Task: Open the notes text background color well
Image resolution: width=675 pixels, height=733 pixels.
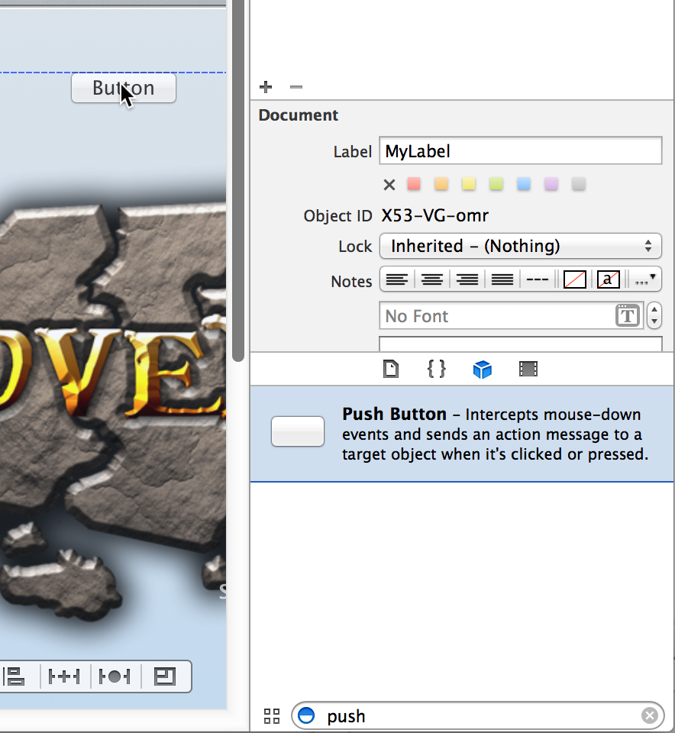Action: pos(609,280)
